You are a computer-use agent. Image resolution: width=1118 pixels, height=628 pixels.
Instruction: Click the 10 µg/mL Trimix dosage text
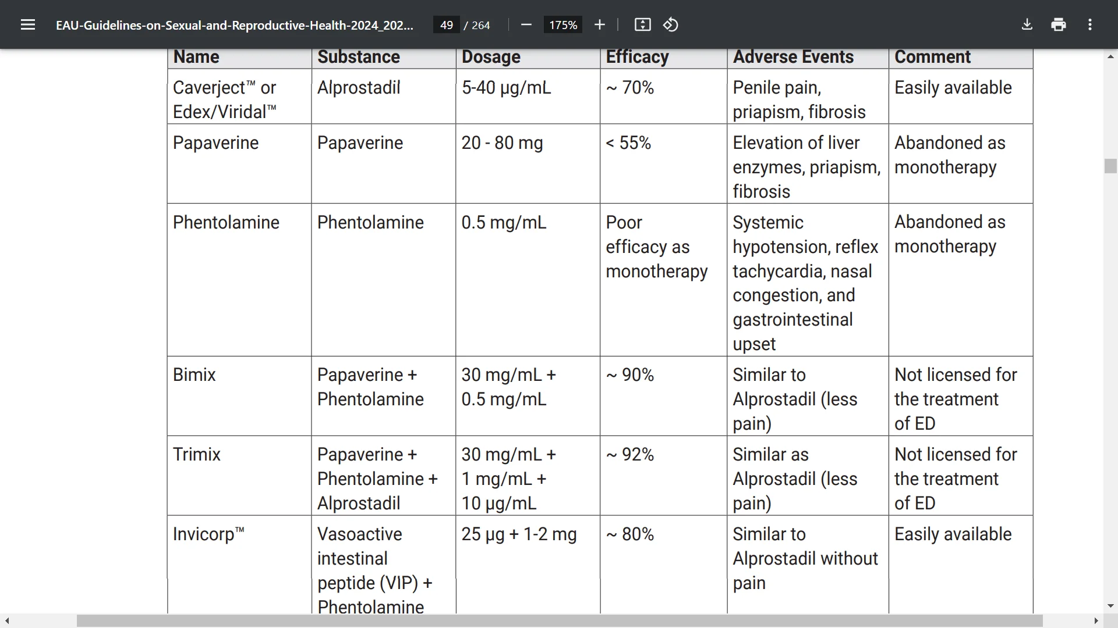(x=499, y=504)
